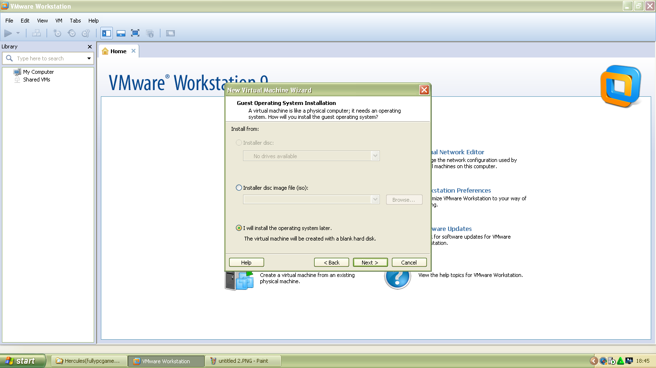Click the blue question mark Help icon
Screen dimensions: 656x368
(x=398, y=279)
